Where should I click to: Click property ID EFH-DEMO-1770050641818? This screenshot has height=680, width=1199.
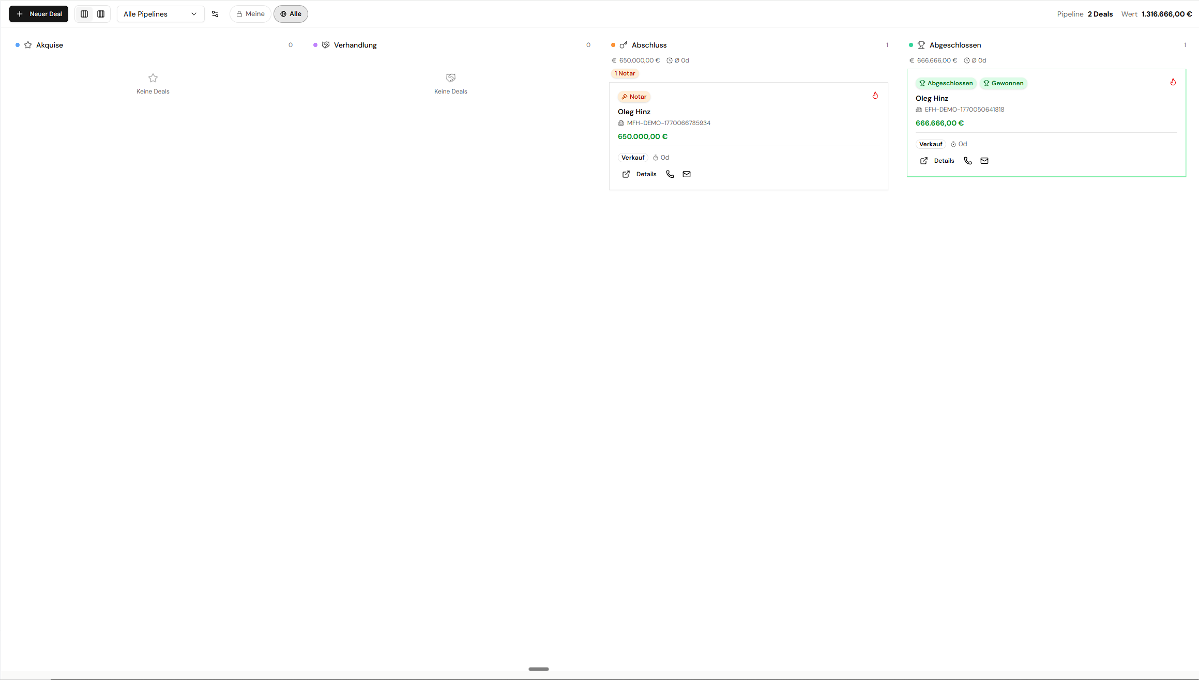tap(964, 110)
